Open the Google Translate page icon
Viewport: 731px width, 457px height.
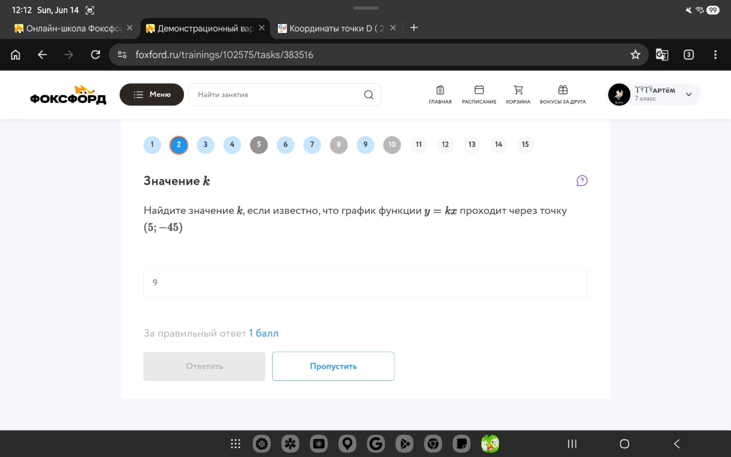662,55
